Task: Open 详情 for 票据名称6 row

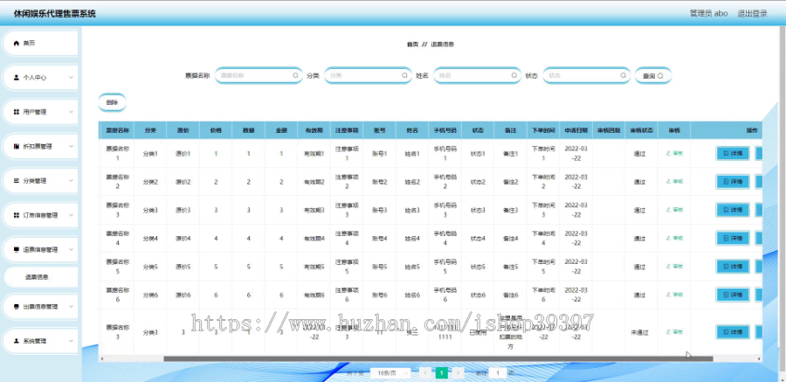Action: tap(733, 295)
